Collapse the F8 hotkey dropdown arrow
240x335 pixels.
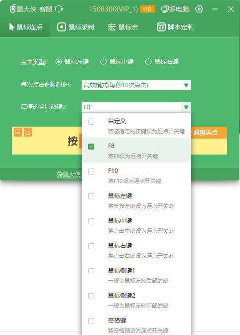(186, 107)
